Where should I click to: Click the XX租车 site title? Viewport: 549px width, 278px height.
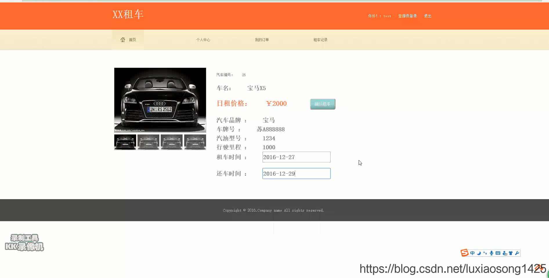coord(128,14)
